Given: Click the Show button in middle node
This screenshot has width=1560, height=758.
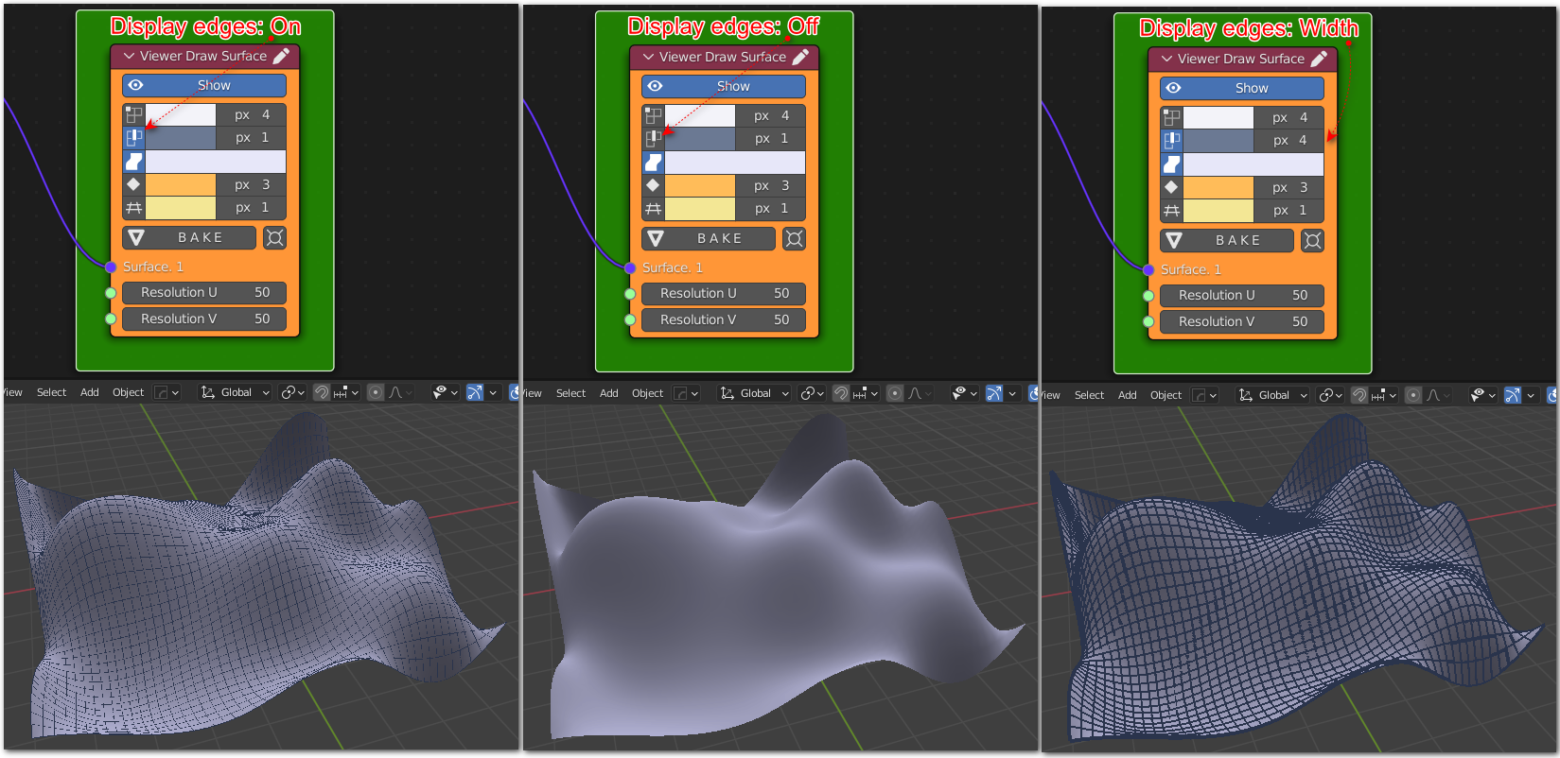Looking at the screenshot, I should [724, 86].
